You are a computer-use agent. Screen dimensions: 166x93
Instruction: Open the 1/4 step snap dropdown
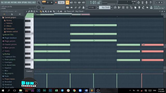pyautogui.click(x=92, y=7)
